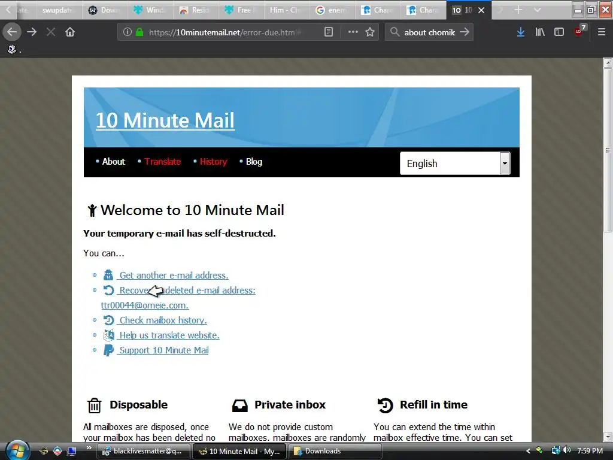Click the volume tray icon

pos(567,450)
